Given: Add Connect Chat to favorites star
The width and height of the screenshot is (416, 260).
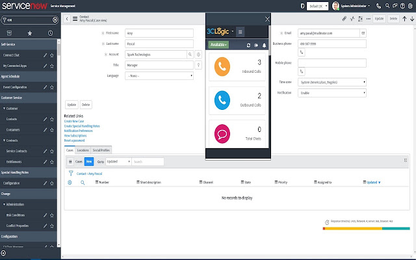Looking at the screenshot, I should coord(52,55).
